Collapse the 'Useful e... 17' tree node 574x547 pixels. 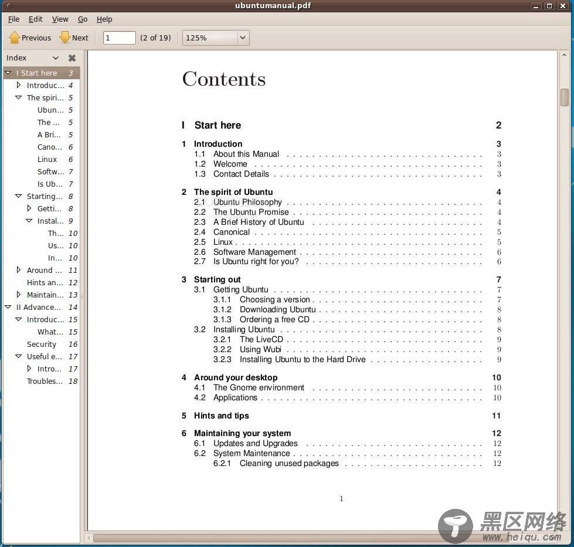click(x=18, y=356)
